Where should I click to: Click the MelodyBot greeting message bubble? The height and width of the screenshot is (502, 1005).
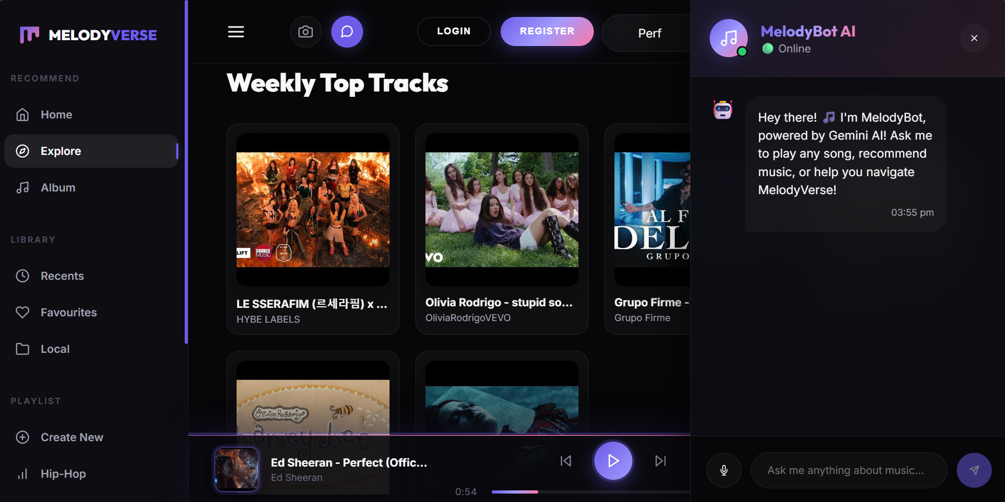(x=846, y=164)
